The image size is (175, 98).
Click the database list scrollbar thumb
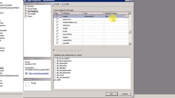[130, 32]
